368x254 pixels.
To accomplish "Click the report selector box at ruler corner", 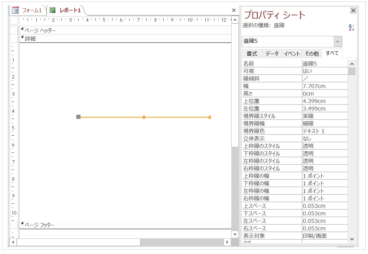I will pyautogui.click(x=14, y=21).
